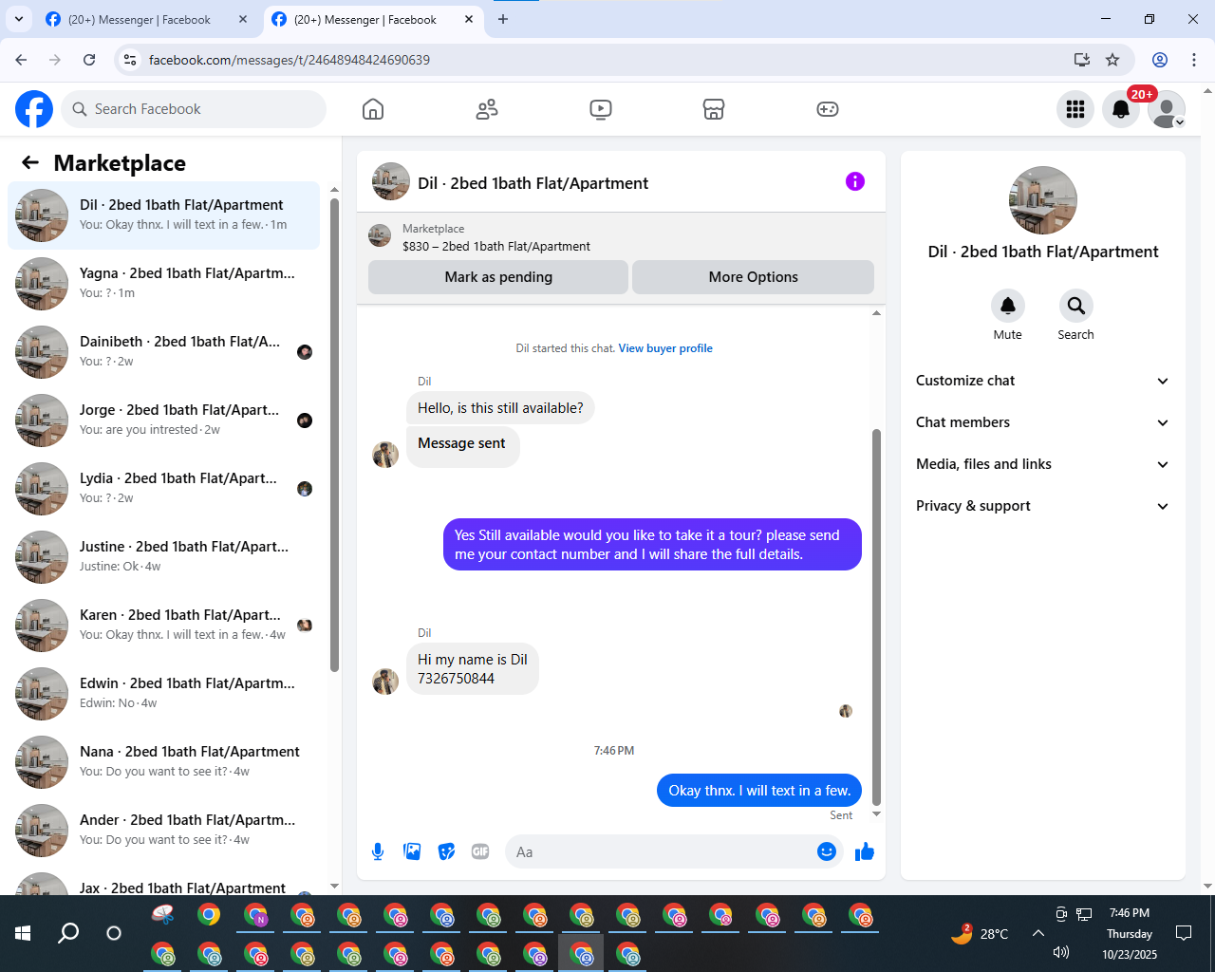Open Justine conversation
The height and width of the screenshot is (972, 1215).
pyautogui.click(x=164, y=557)
